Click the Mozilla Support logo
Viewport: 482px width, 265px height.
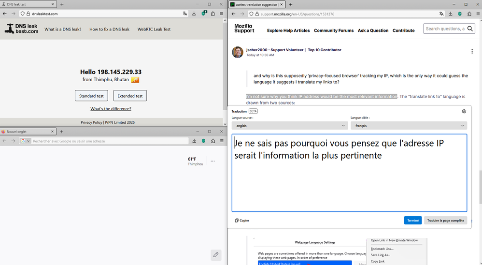[x=244, y=29]
